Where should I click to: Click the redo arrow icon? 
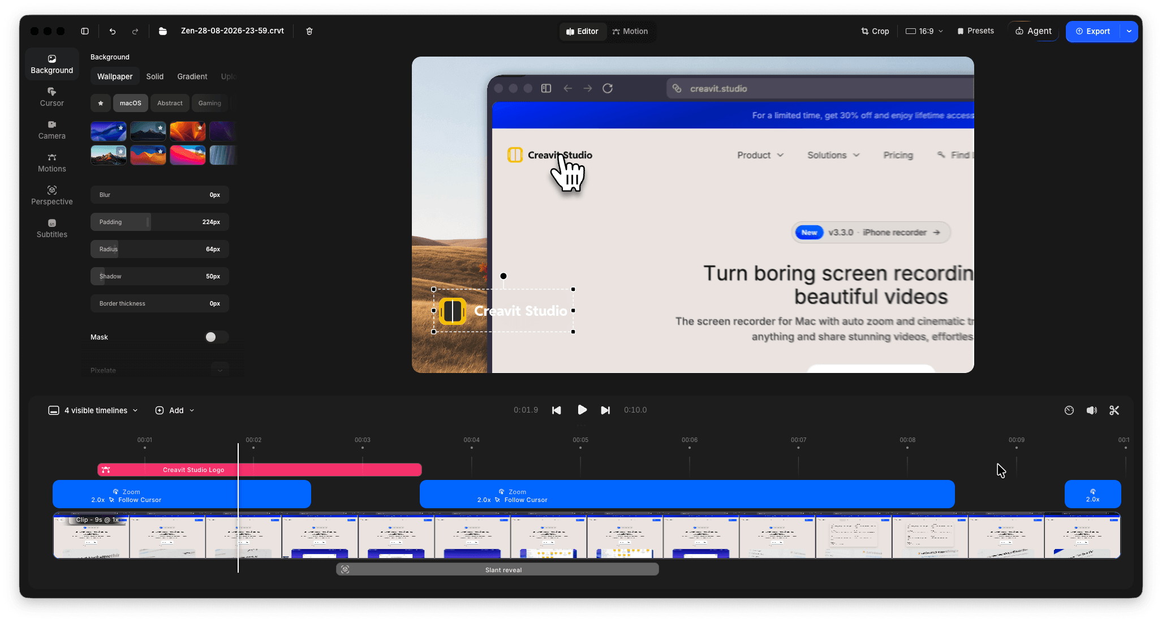[135, 31]
